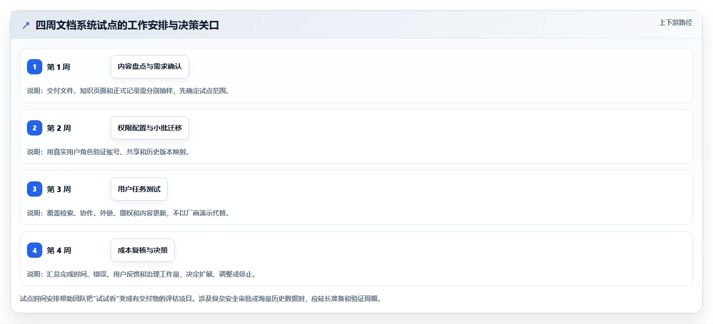Click the 第 1 周 label
Image resolution: width=713 pixels, height=324 pixels.
[58, 67]
